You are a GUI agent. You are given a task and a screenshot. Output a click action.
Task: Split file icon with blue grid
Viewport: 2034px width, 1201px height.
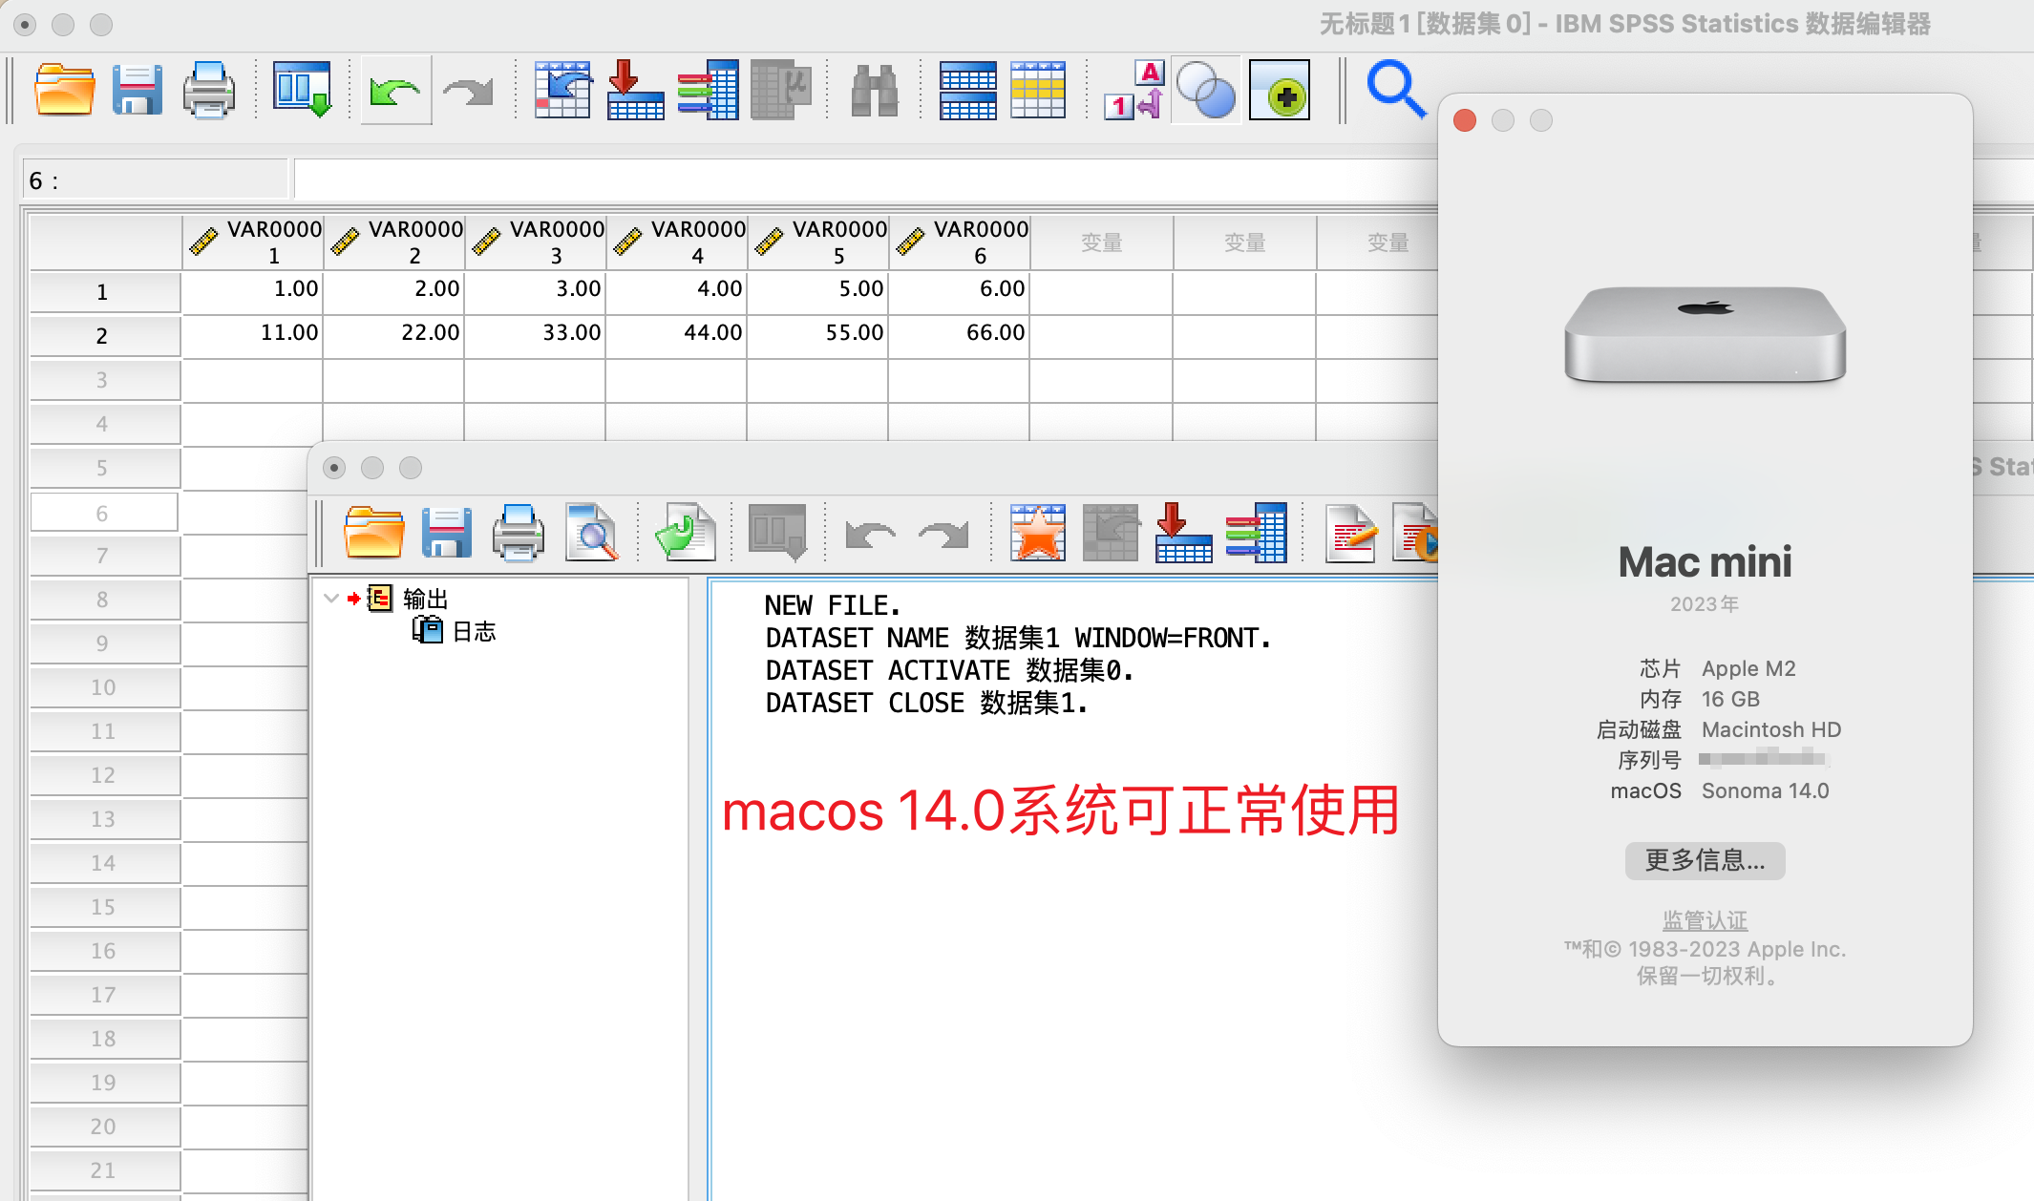click(967, 90)
